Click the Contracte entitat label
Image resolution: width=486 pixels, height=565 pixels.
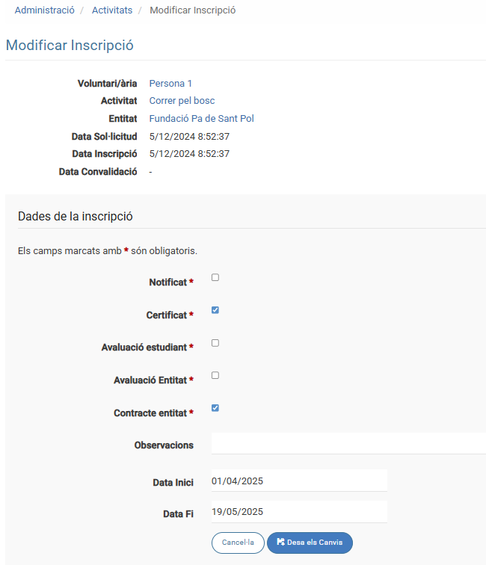point(150,413)
